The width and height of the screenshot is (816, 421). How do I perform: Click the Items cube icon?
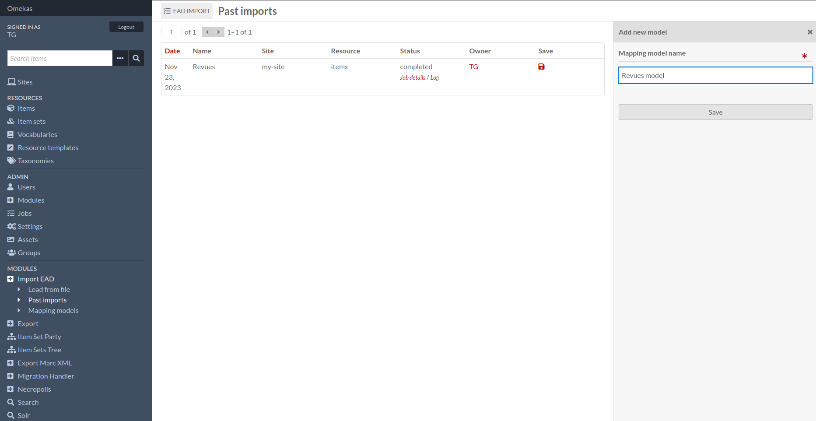pos(11,108)
